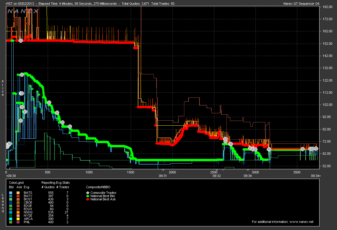
Task: Select the NSDQ exchange name in legend
Action: [x=28, y=213]
